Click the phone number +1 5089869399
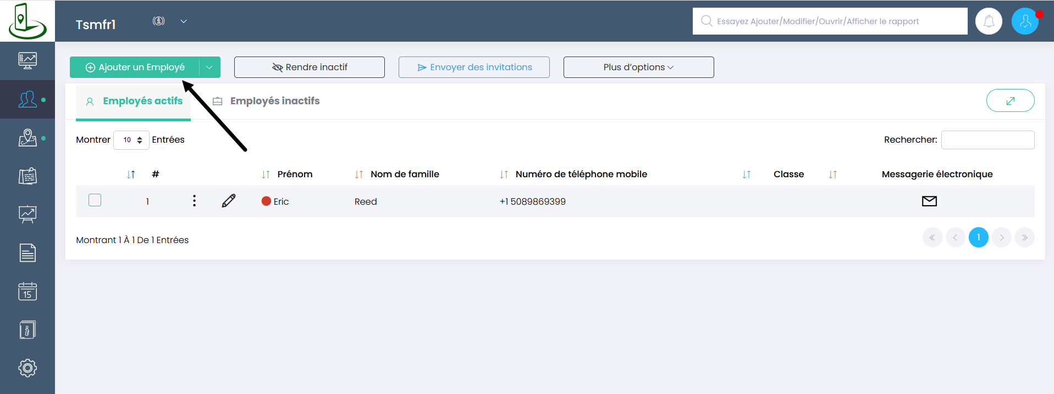The width and height of the screenshot is (1054, 394). click(x=532, y=201)
